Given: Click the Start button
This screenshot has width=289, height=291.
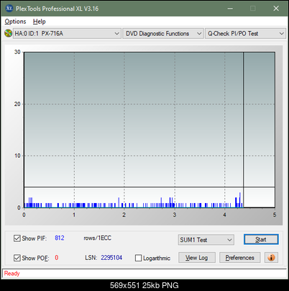Looking at the screenshot, I should point(261,239).
